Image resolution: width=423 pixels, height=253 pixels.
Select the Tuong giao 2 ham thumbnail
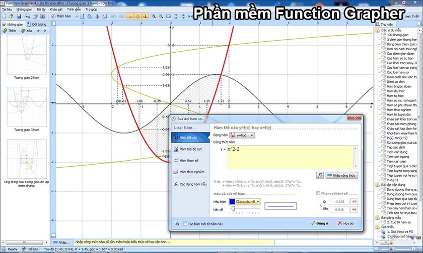point(26,55)
